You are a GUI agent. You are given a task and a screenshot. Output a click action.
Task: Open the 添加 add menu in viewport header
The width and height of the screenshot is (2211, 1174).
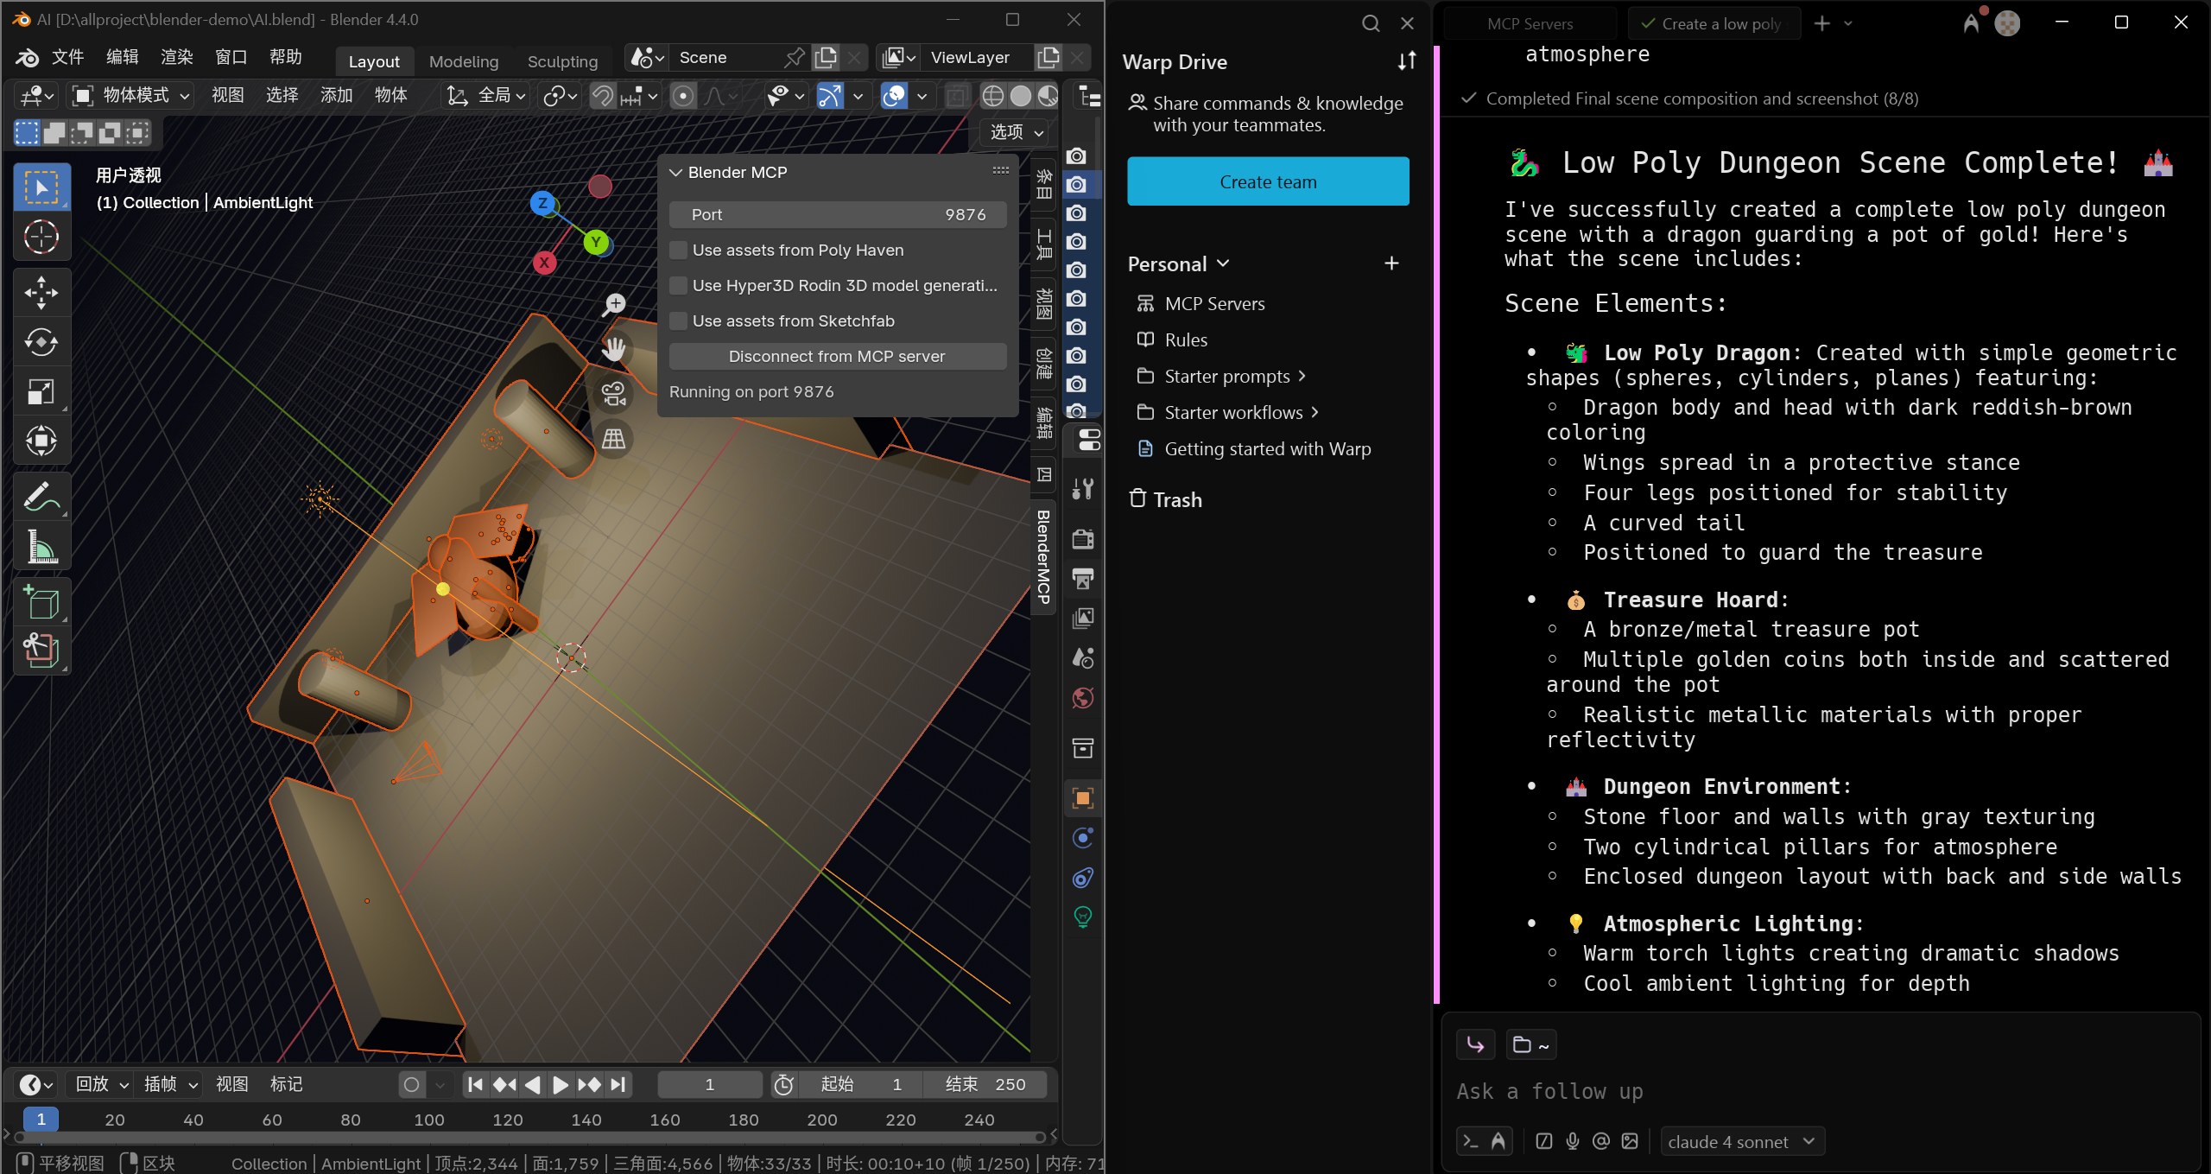click(336, 96)
